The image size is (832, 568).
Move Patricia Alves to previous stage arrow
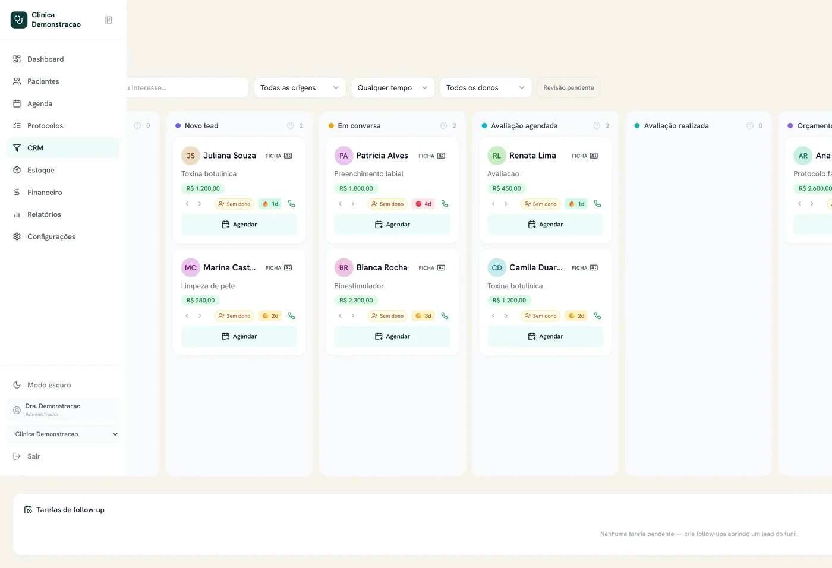[341, 204]
